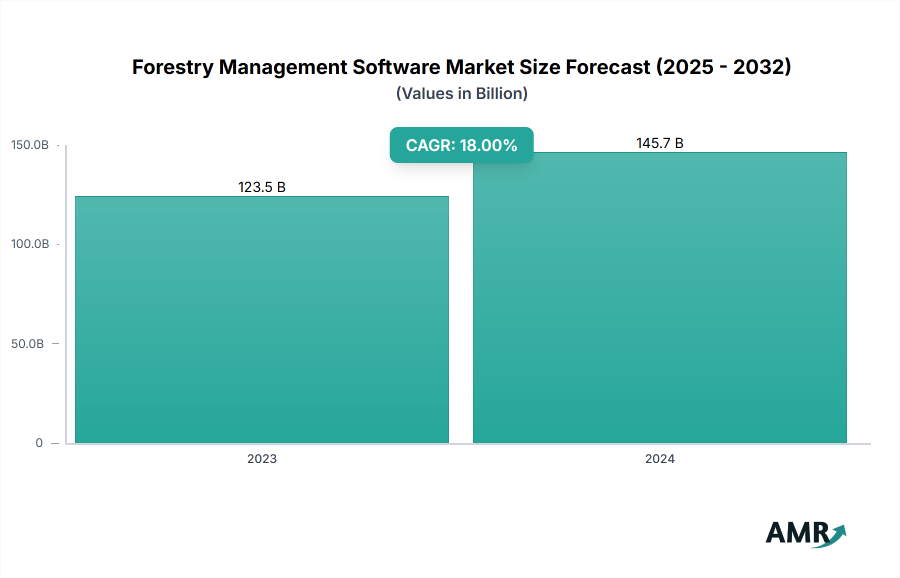Click the 150.0B y-axis label
The width and height of the screenshot is (900, 578).
(x=30, y=145)
